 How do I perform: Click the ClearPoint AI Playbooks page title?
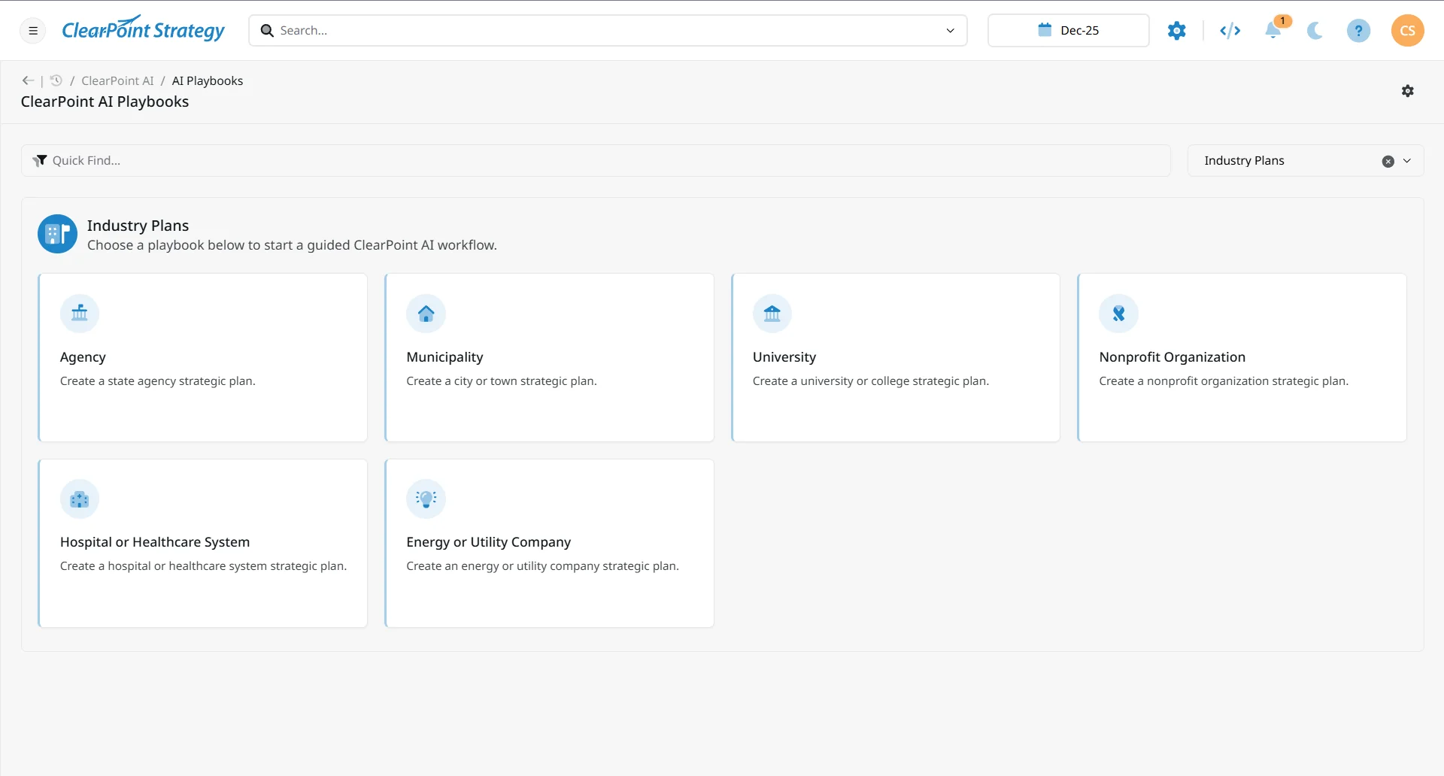105,102
